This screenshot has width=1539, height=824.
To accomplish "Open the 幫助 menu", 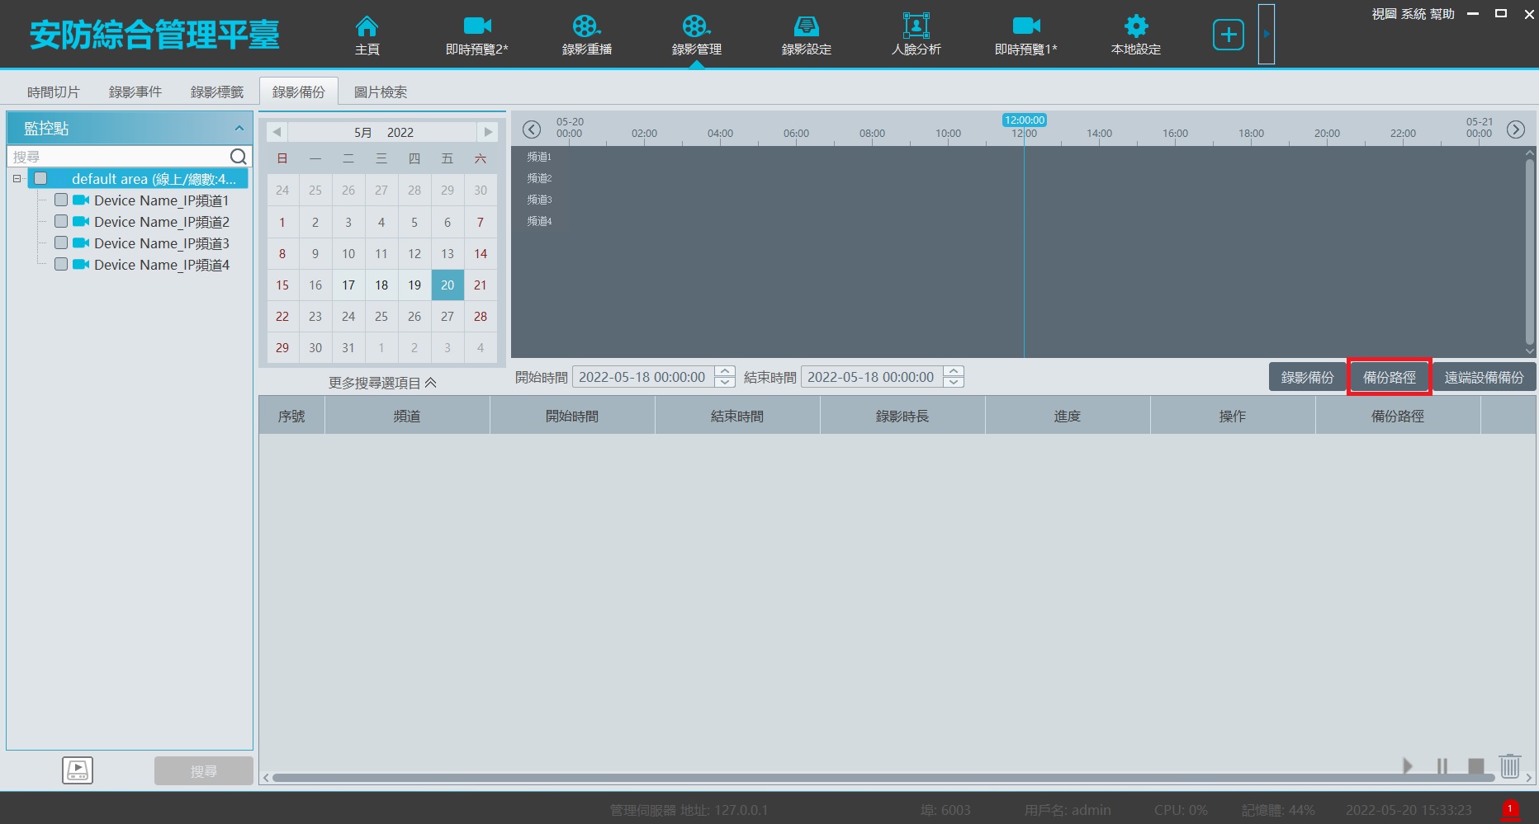I will (1442, 14).
